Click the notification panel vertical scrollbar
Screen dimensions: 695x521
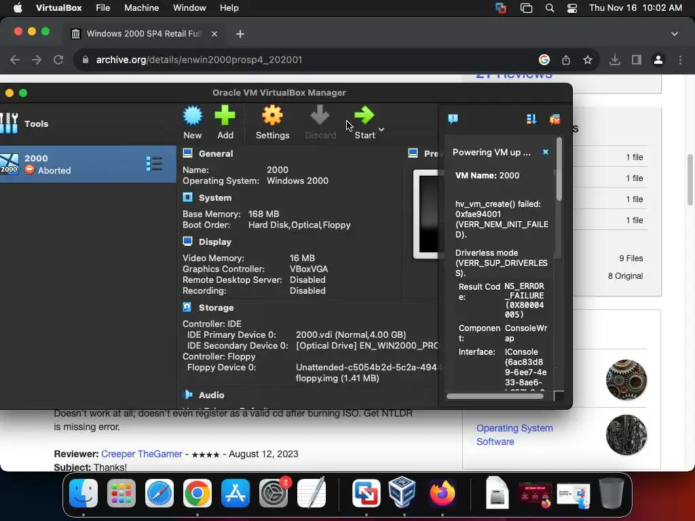click(559, 169)
